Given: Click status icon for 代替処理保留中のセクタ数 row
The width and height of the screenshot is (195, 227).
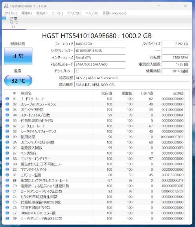Looking at the screenshot, I should (7, 202).
